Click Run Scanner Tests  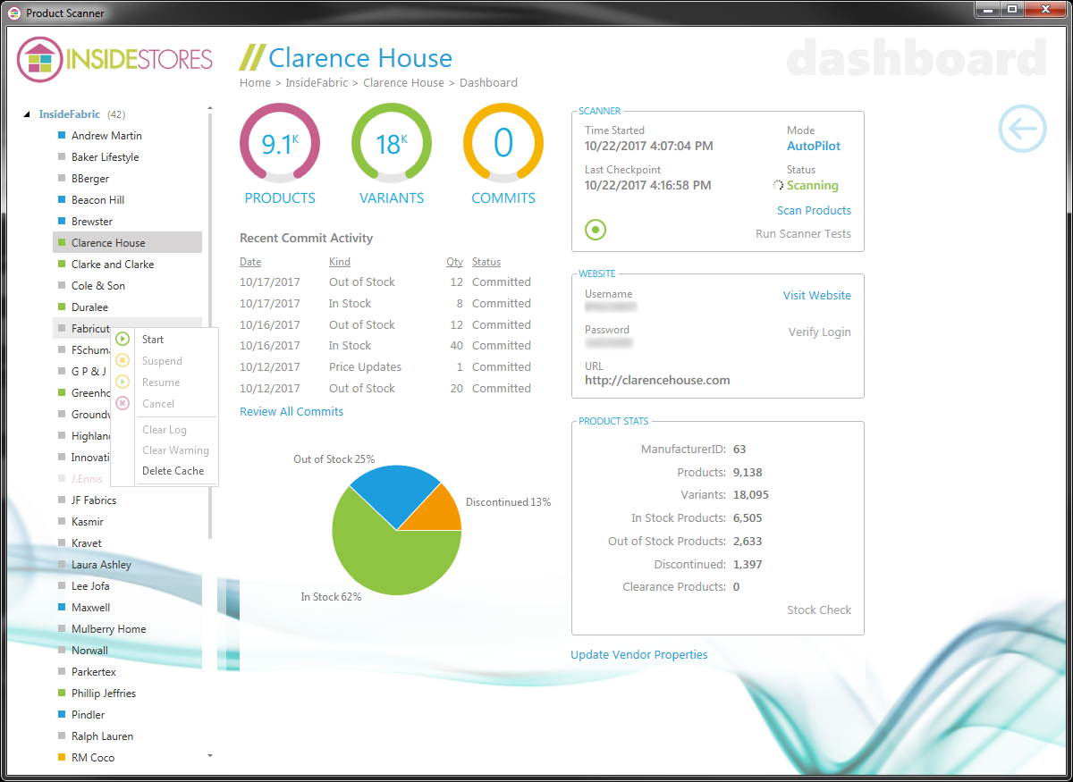(803, 234)
